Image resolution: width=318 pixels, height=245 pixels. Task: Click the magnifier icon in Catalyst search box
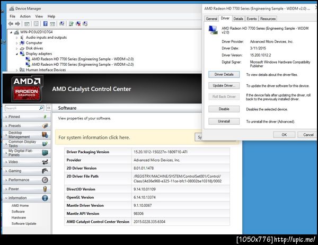[x=41, y=108]
